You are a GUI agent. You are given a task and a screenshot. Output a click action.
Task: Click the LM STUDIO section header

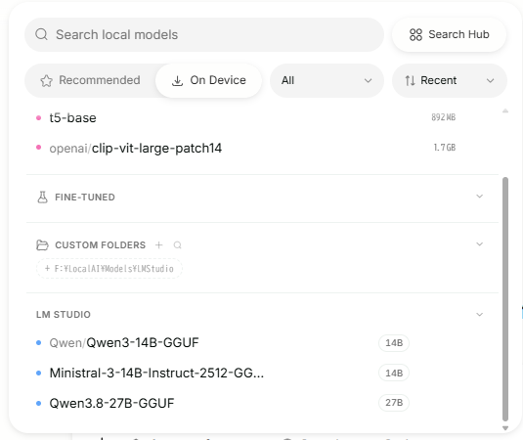pyautogui.click(x=64, y=315)
